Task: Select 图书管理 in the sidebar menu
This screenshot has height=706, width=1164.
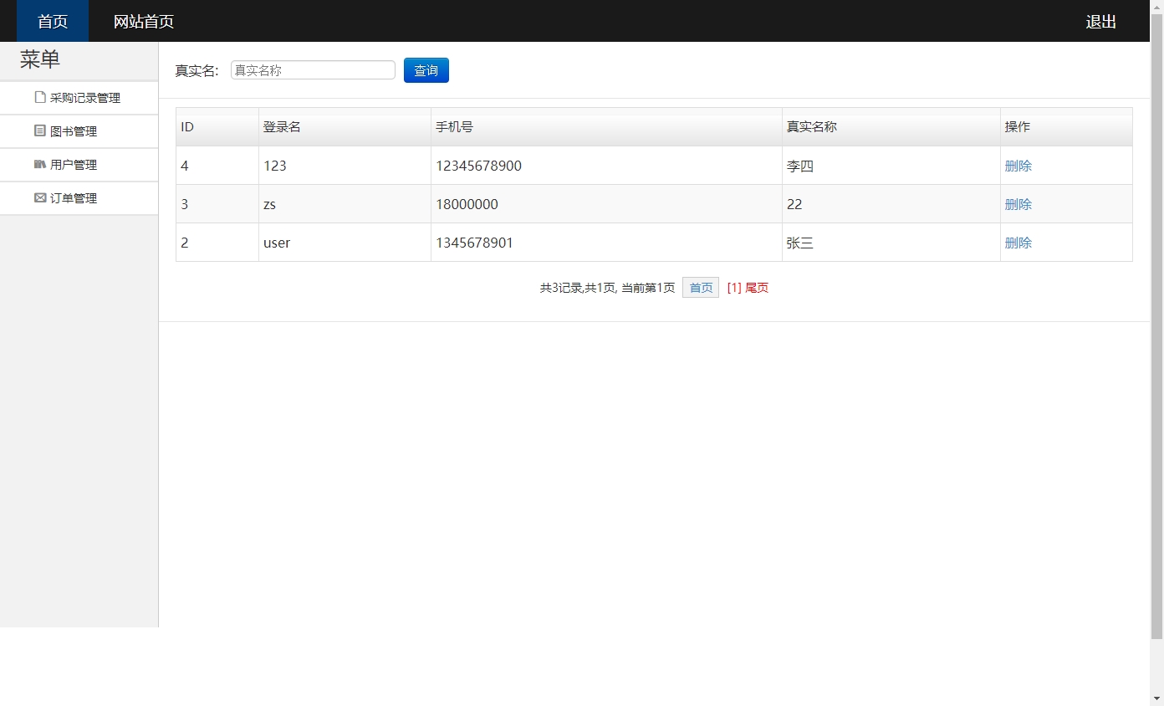Action: coord(76,130)
